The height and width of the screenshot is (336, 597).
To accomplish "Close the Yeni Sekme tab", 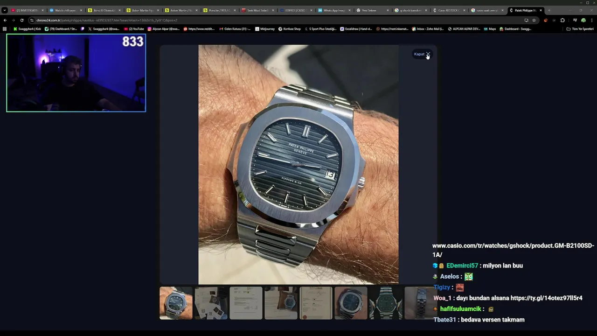I will pyautogui.click(x=388, y=10).
